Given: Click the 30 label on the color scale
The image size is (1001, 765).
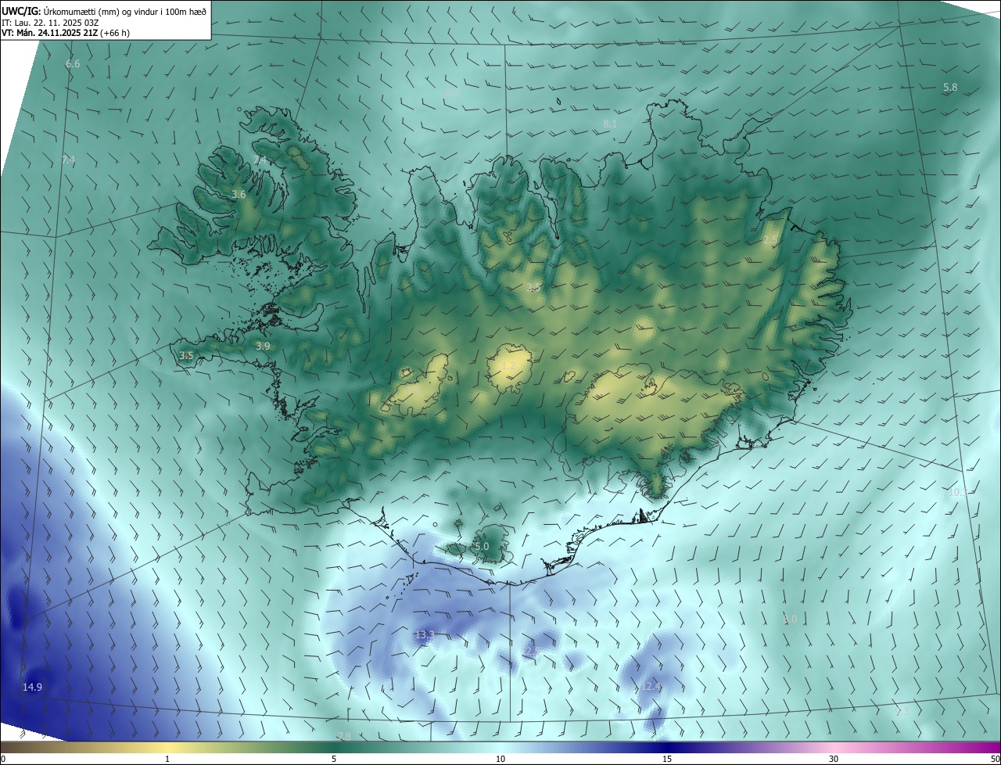Looking at the screenshot, I should pos(834,759).
